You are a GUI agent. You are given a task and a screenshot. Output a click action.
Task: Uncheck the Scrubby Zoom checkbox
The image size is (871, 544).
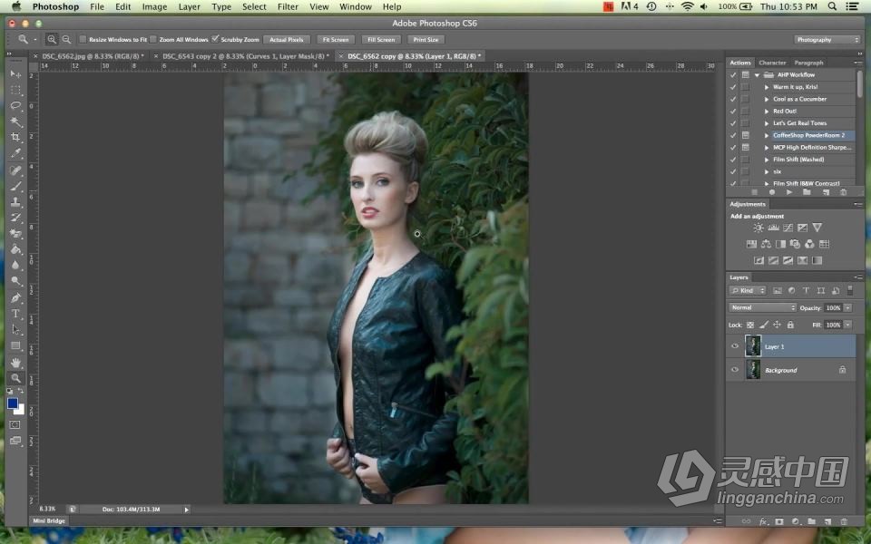[216, 39]
